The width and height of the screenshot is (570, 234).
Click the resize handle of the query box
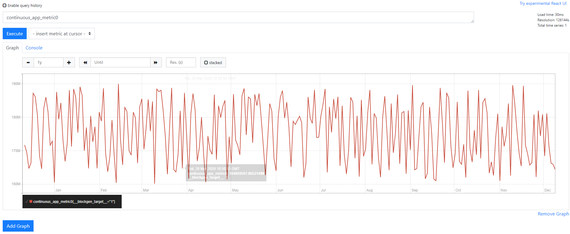click(472, 21)
